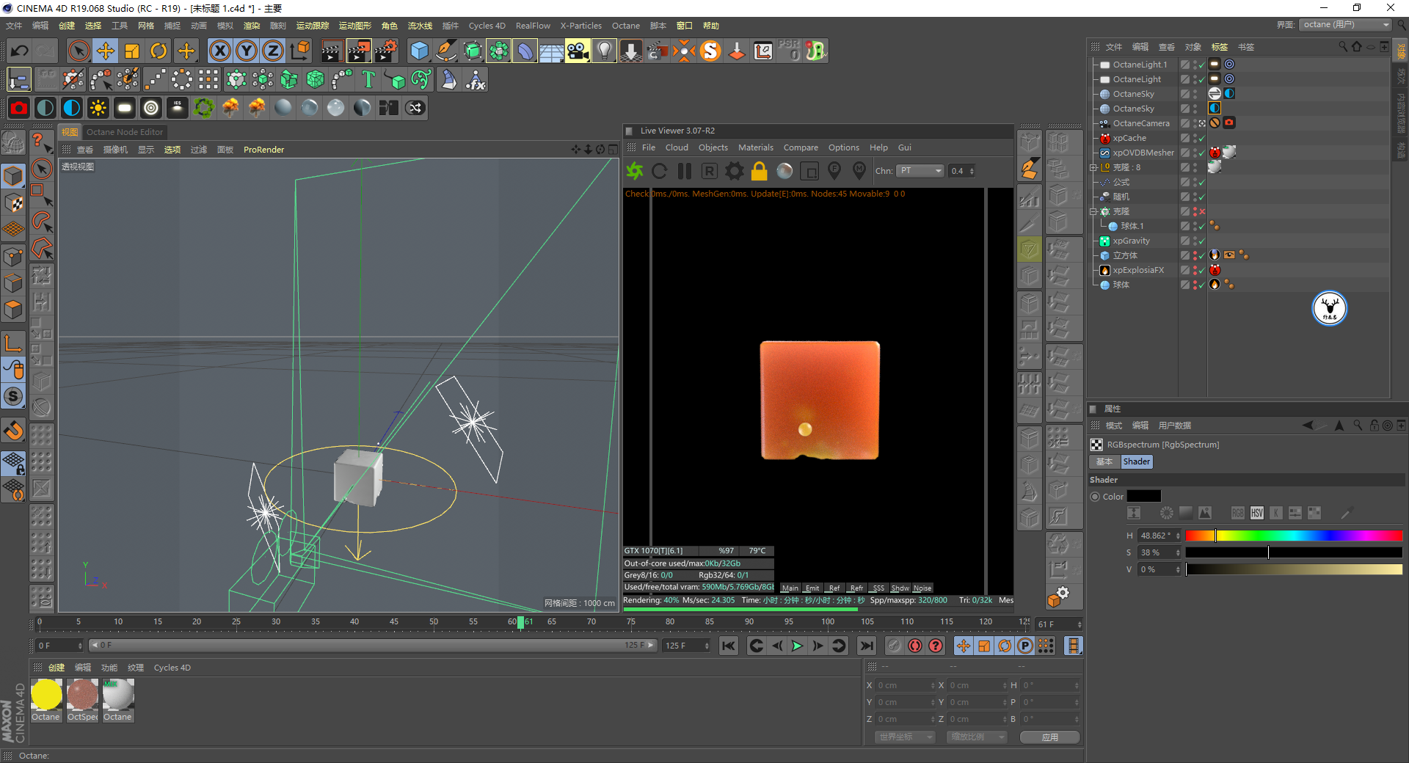Select the Color radio button in Shader
Image resolution: width=1409 pixels, height=763 pixels.
(1095, 497)
